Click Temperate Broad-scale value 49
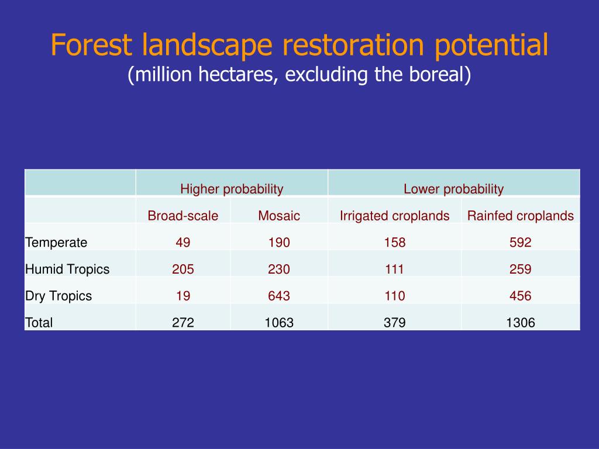Screen dimensions: 599x449 (x=183, y=243)
